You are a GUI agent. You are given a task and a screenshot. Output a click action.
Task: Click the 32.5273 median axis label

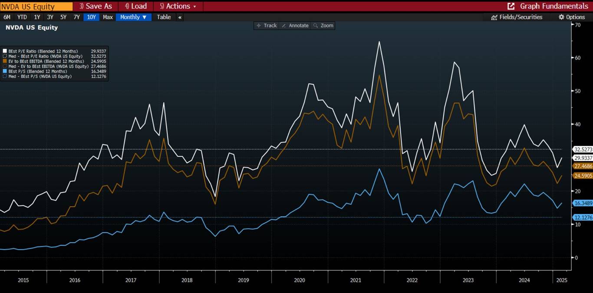click(x=583, y=149)
